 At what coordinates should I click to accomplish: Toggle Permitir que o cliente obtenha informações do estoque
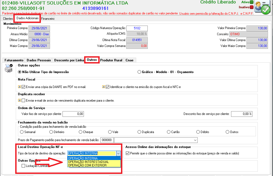tap(128, 153)
